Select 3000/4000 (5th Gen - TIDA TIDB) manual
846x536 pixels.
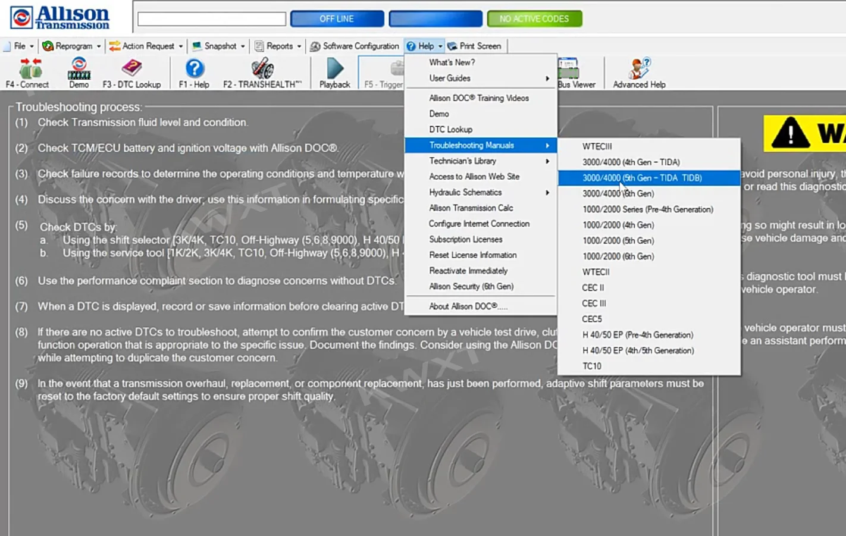649,178
